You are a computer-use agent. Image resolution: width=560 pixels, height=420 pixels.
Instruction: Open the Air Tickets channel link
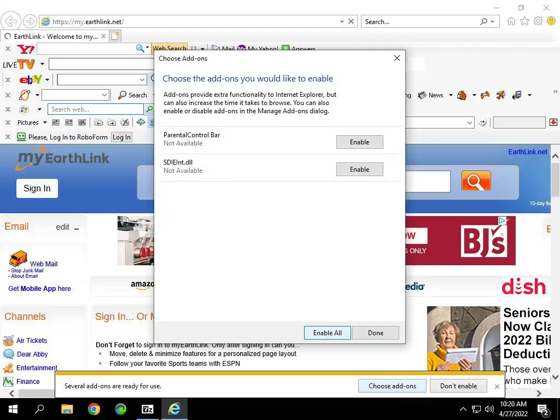click(x=31, y=340)
